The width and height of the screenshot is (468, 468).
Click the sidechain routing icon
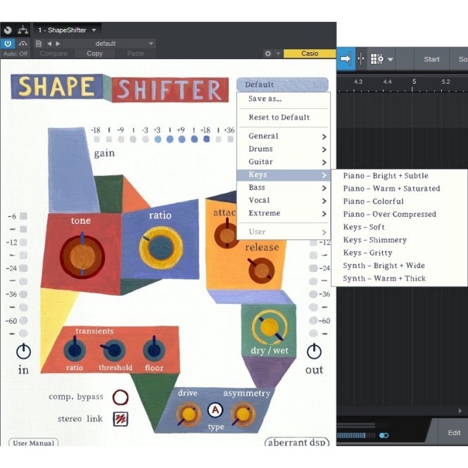tap(23, 30)
